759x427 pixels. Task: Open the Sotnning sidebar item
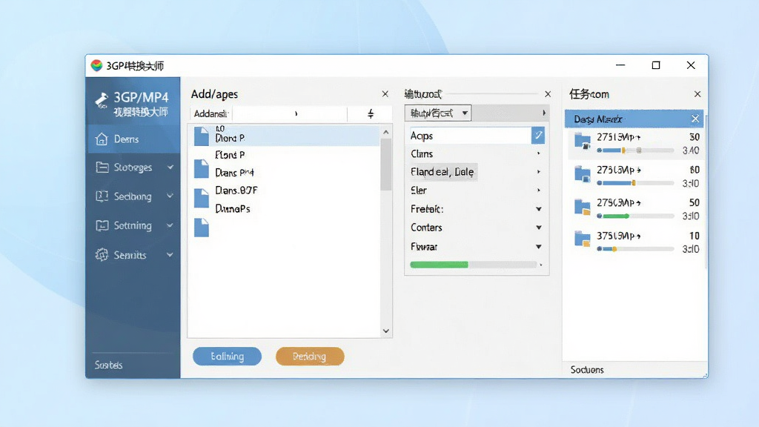(x=133, y=225)
